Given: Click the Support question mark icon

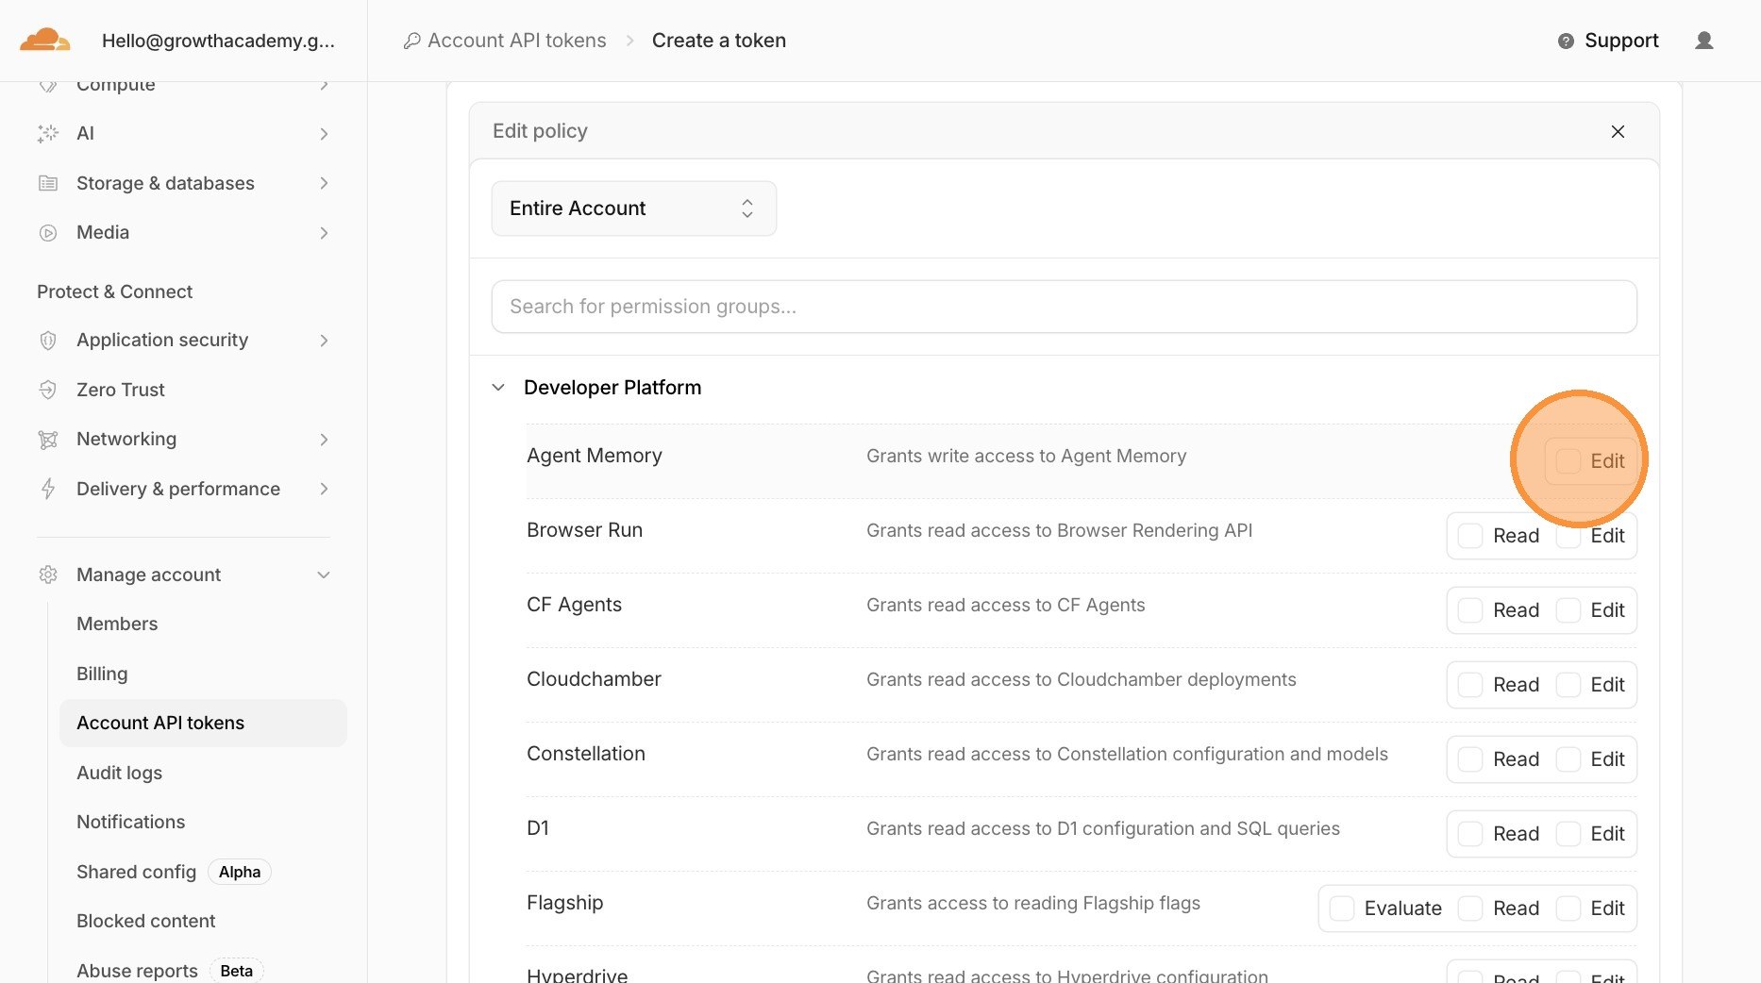Looking at the screenshot, I should pyautogui.click(x=1566, y=41).
